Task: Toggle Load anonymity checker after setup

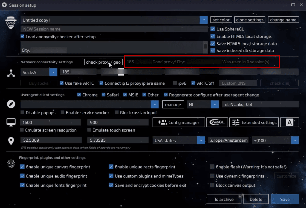Action: pos(22,36)
